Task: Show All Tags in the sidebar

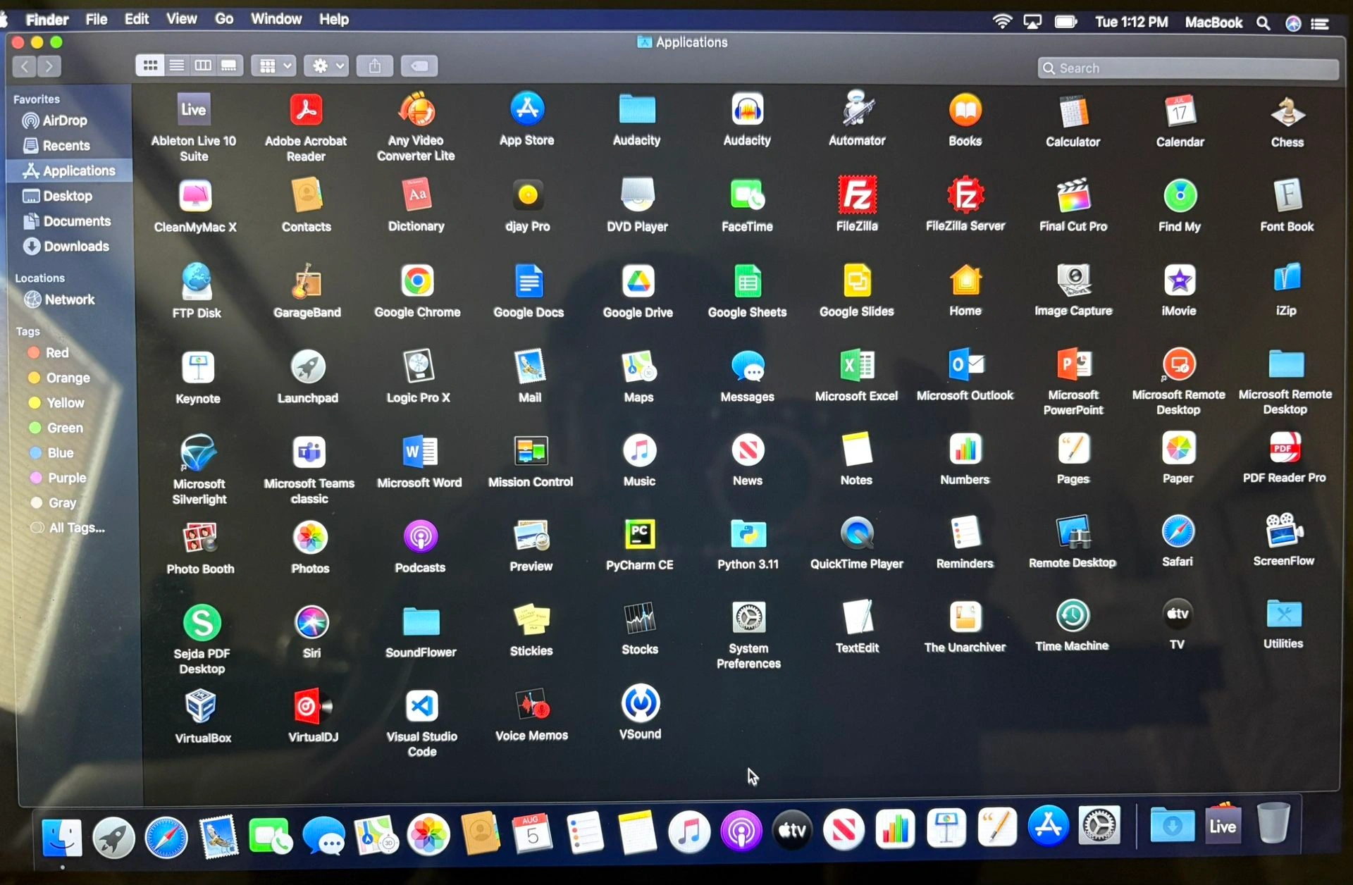Action: click(76, 528)
